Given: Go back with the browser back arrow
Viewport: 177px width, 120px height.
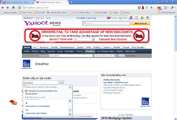Looking at the screenshot, I should click(x=3, y=7).
